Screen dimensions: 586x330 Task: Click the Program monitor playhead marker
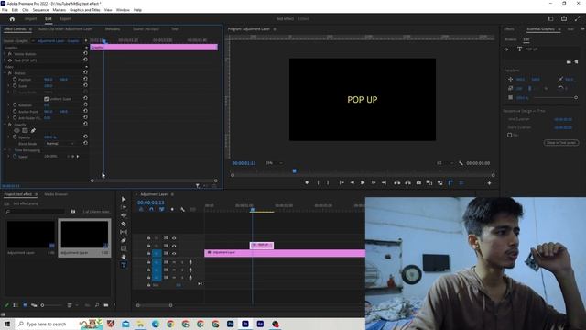coord(295,171)
